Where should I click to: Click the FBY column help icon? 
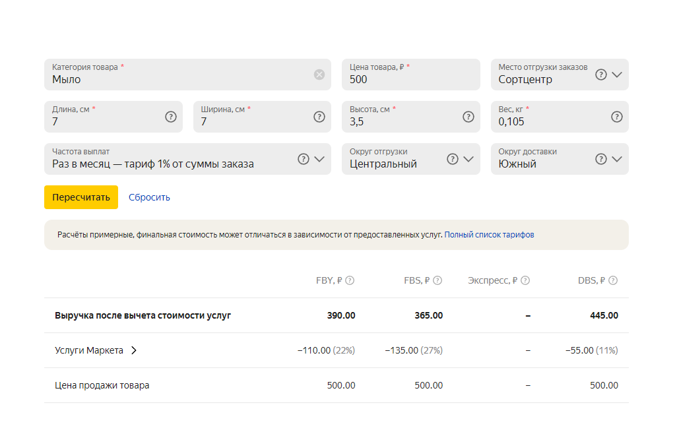pyautogui.click(x=350, y=280)
